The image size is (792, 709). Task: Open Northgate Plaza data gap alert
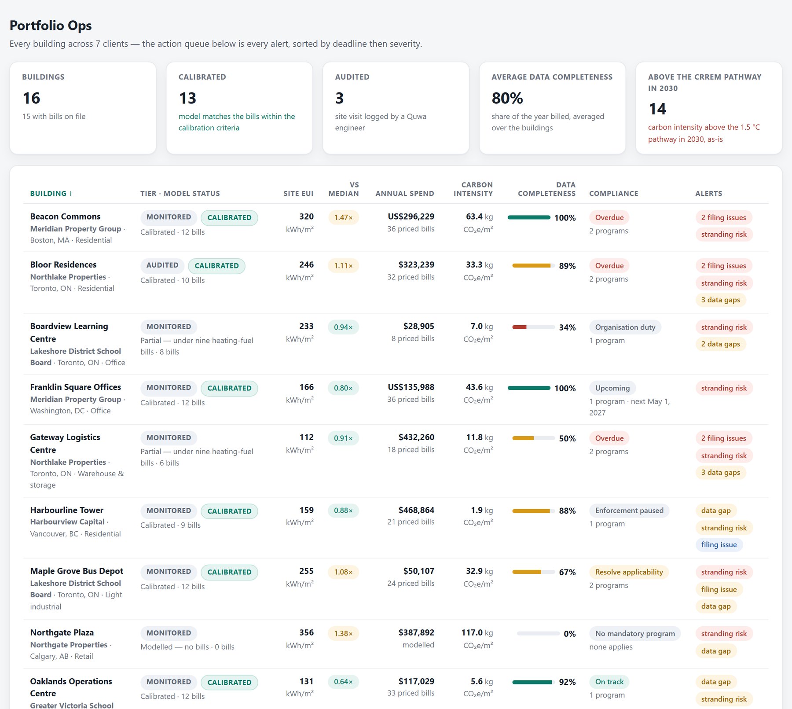(716, 651)
